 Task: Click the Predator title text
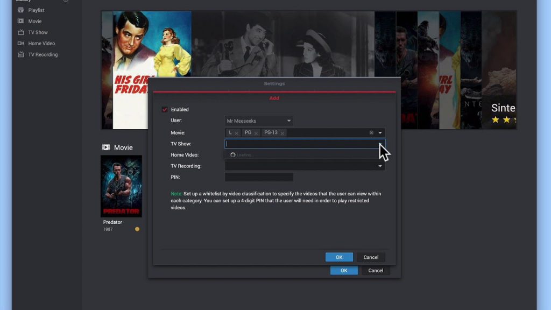click(x=112, y=222)
